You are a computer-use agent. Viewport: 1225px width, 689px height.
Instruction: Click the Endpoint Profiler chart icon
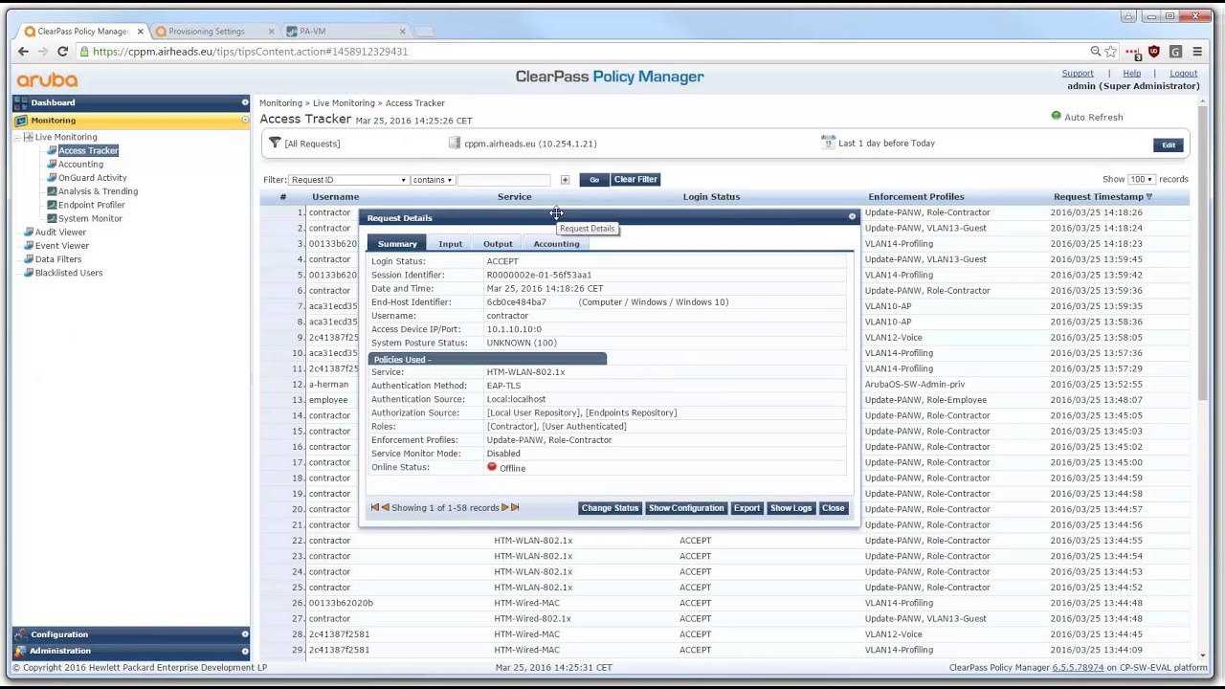tap(52, 205)
